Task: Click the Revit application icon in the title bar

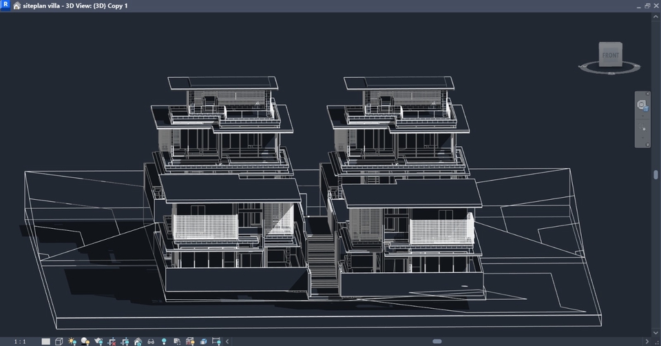Action: [x=6, y=5]
